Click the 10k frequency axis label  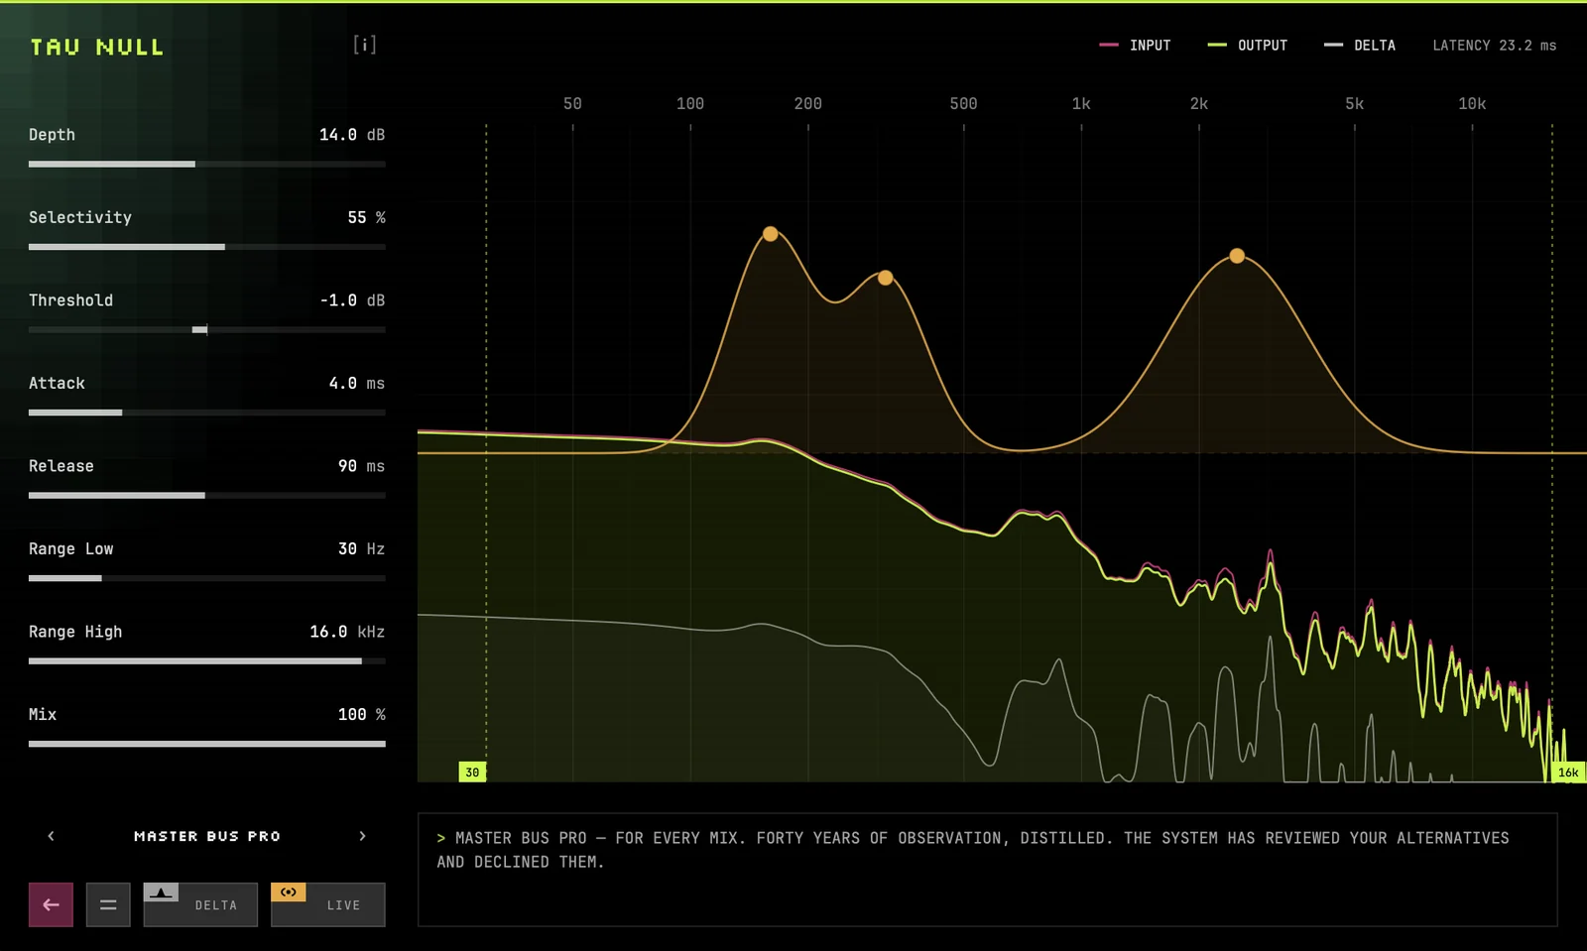point(1472,103)
